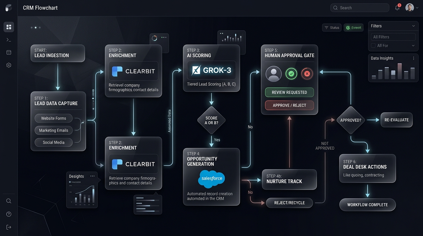
Task: Open help from the sidebar question mark
Action: coord(9,214)
